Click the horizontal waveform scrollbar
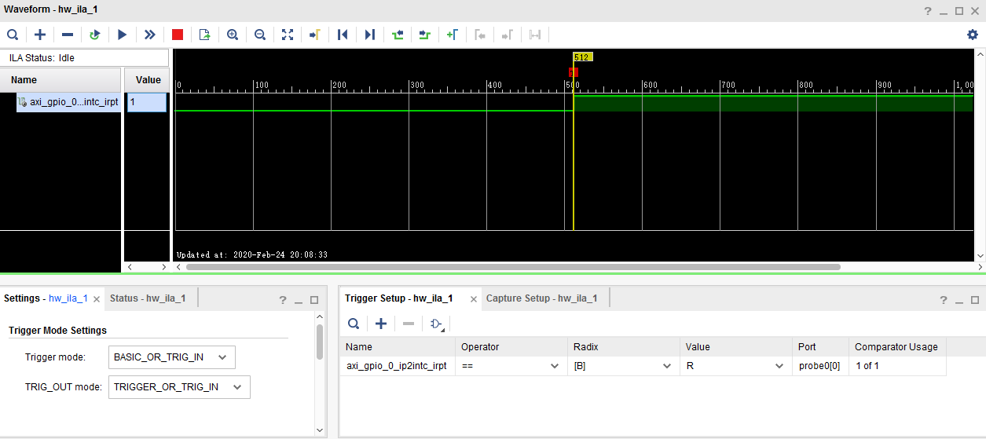 click(x=512, y=267)
